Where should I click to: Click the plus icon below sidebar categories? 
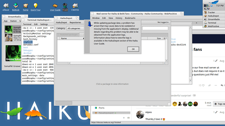point(124,118)
